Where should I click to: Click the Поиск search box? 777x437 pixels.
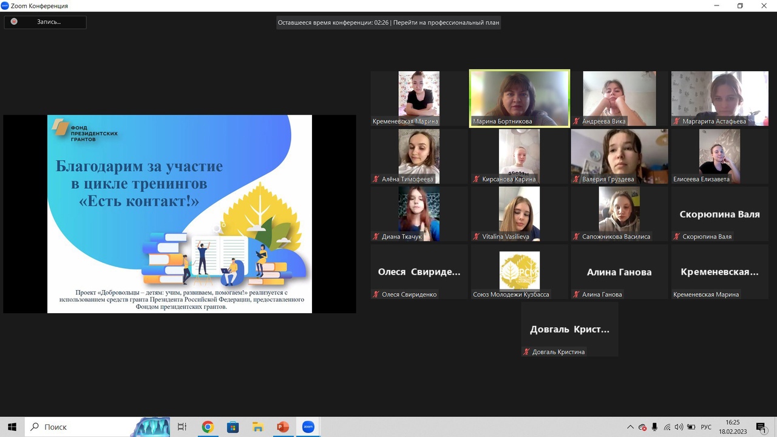(78, 427)
